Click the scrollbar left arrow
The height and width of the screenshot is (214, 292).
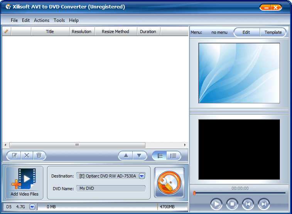5,145
